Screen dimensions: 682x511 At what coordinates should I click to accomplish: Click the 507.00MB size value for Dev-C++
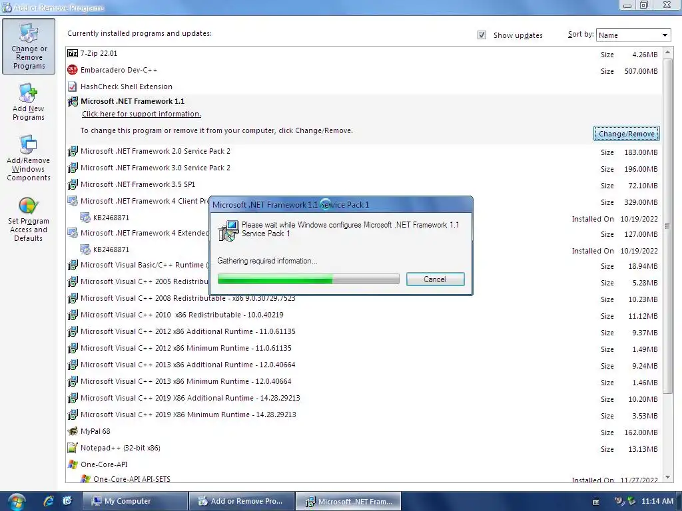click(x=641, y=71)
